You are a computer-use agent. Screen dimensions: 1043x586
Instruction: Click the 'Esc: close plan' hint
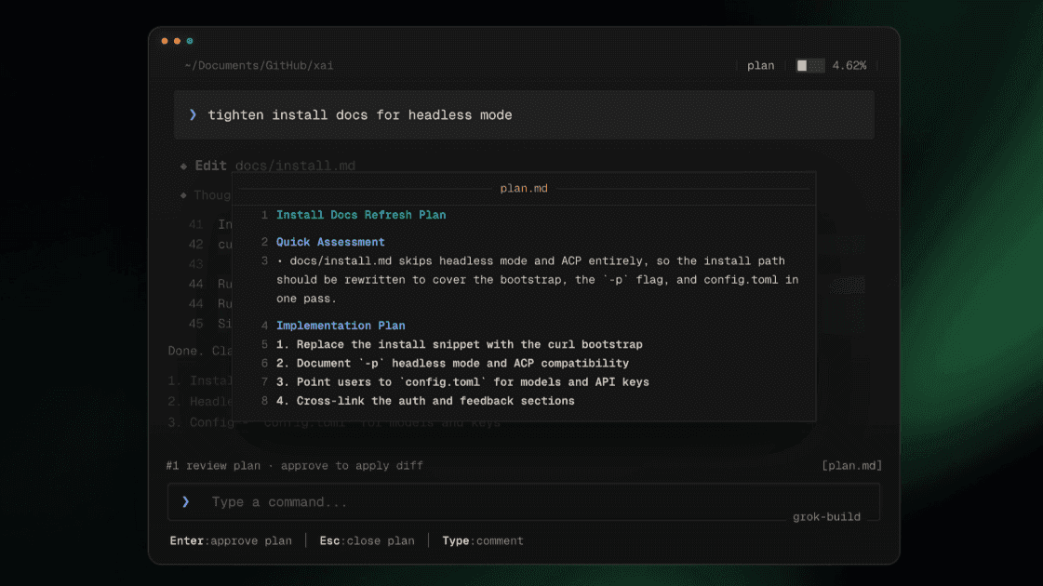point(368,540)
